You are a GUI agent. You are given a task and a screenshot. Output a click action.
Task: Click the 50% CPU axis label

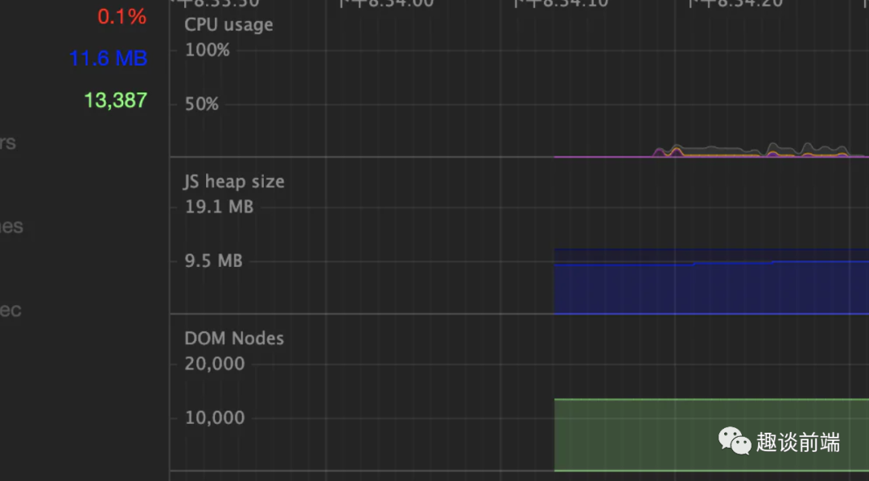point(202,105)
